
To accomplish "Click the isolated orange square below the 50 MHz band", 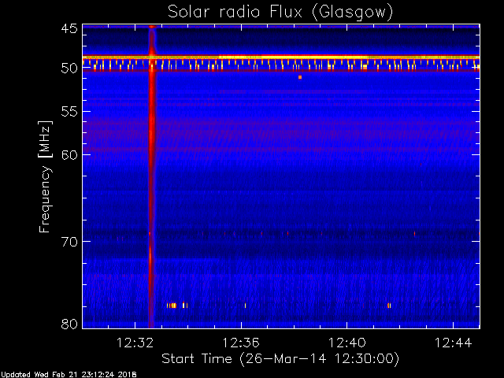I will pyautogui.click(x=300, y=77).
